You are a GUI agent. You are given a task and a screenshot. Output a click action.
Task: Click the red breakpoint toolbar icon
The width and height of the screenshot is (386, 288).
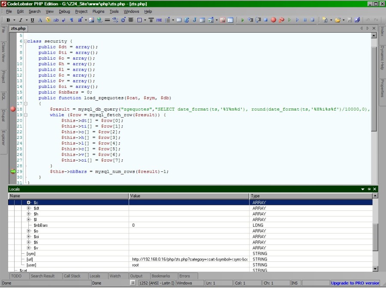pos(273,20)
